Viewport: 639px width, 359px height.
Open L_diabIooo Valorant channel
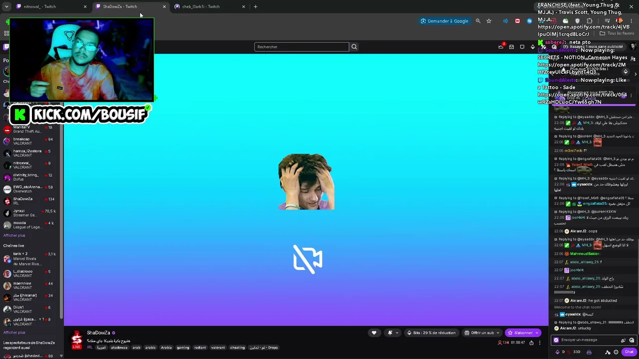(31, 273)
